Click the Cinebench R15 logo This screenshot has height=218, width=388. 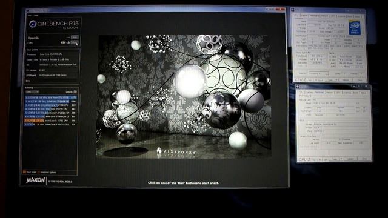click(x=54, y=24)
